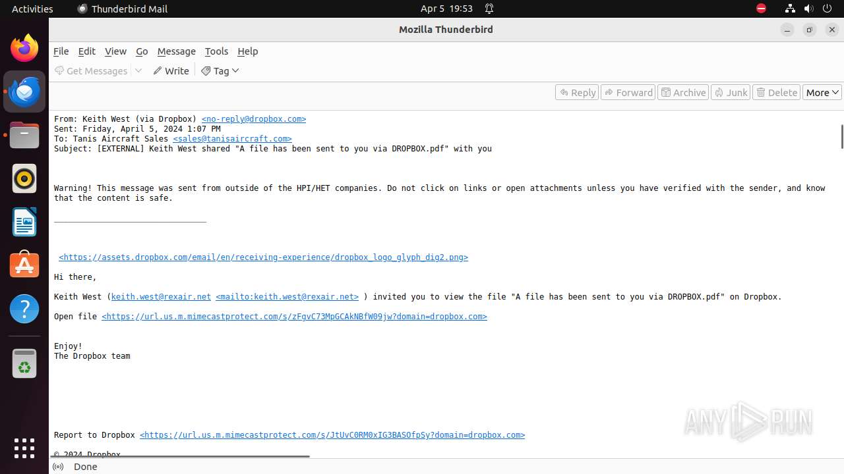The width and height of the screenshot is (844, 474).
Task: Open the Help menu
Action: [x=247, y=51]
